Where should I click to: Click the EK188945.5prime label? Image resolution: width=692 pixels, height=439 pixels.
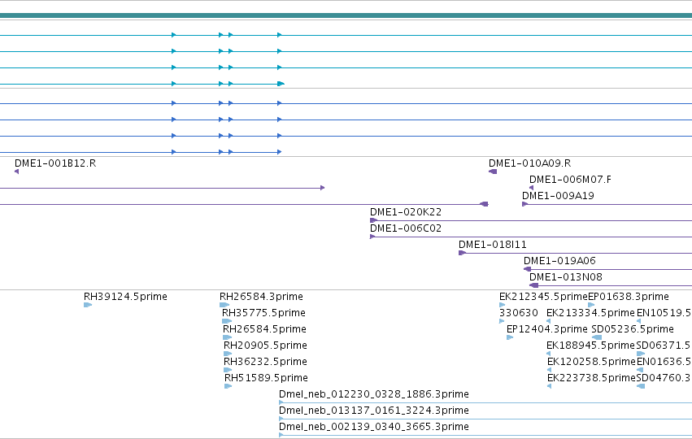click(x=590, y=346)
